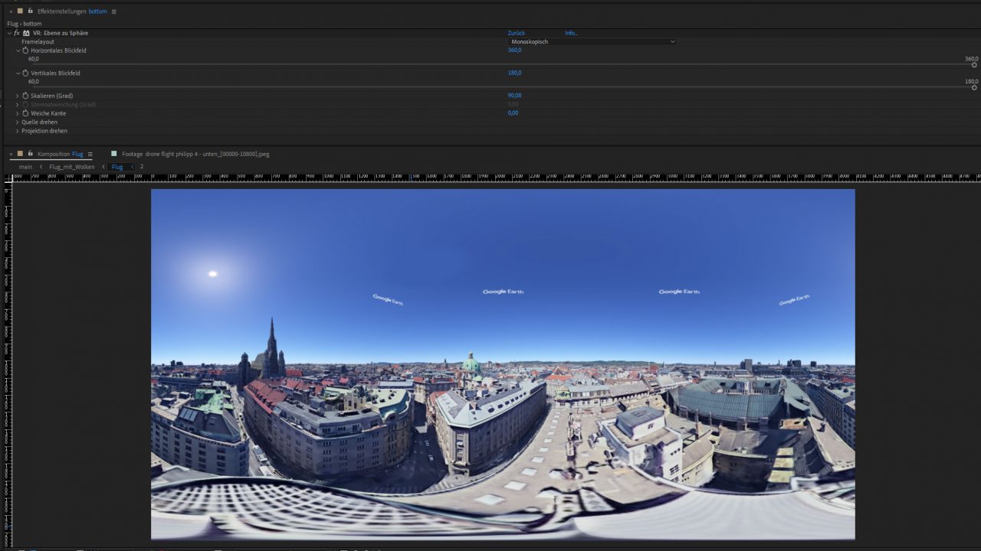The width and height of the screenshot is (981, 551).
Task: Click the Info... link for the effect
Action: pyautogui.click(x=571, y=33)
